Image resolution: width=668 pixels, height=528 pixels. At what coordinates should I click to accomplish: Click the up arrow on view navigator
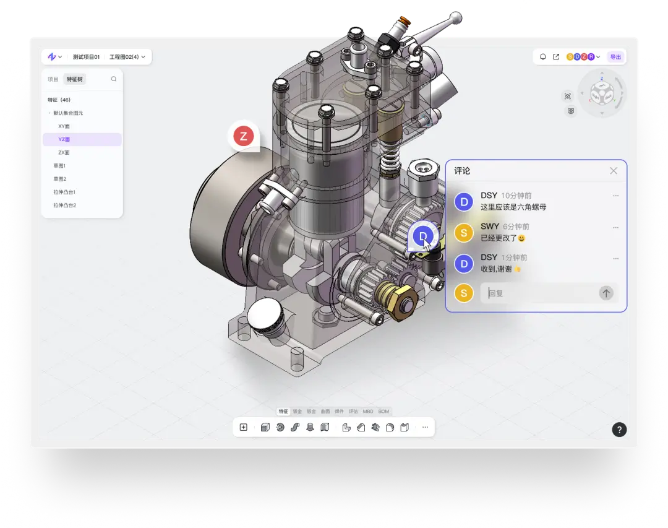pos(602,73)
